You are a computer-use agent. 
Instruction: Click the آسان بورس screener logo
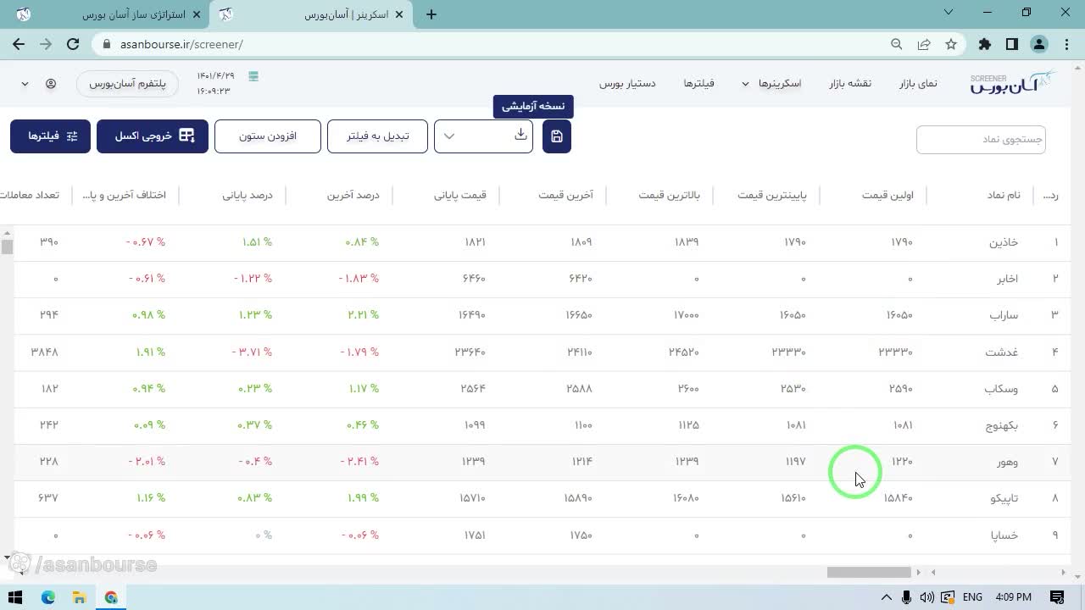(1013, 83)
